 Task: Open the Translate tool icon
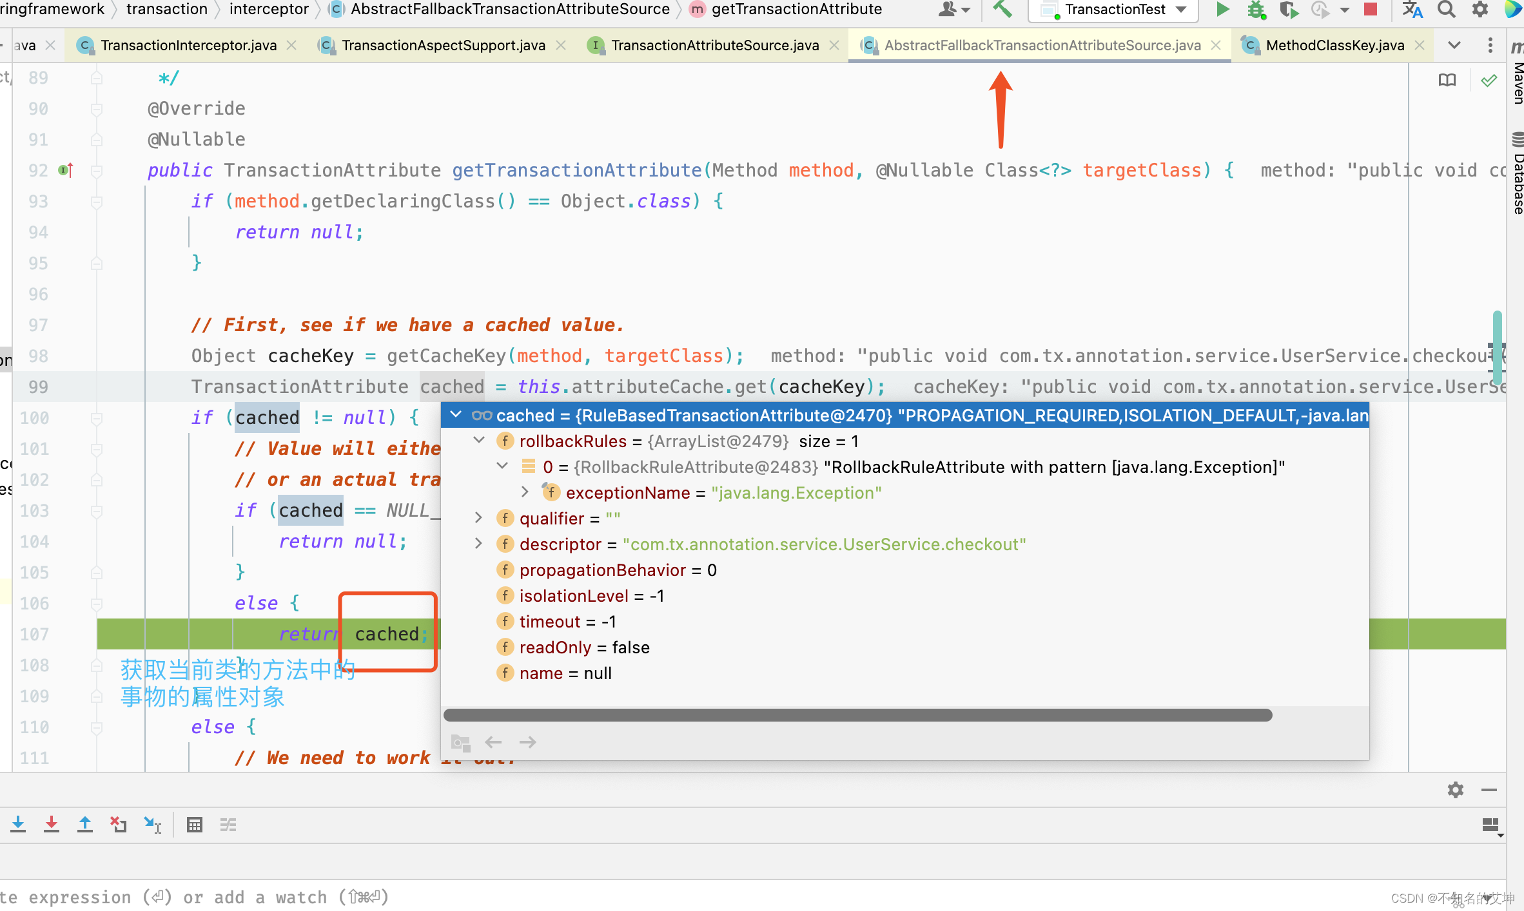coord(1412,9)
